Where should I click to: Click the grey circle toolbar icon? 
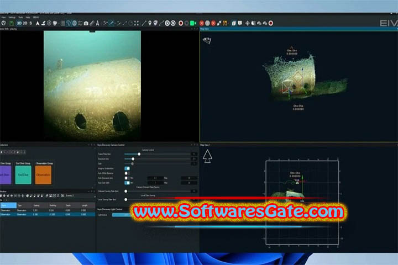pyautogui.click(x=208, y=23)
